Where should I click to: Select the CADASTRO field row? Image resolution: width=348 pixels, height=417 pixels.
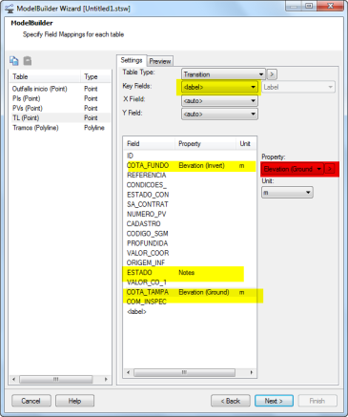tap(190, 224)
